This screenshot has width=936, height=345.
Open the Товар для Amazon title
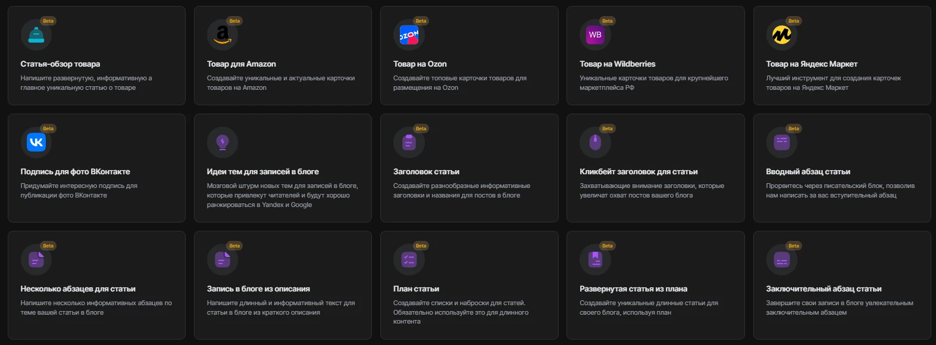point(242,64)
